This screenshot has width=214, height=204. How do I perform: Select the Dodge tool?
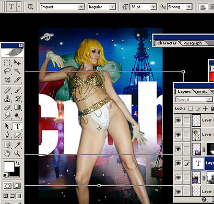tap(17, 115)
